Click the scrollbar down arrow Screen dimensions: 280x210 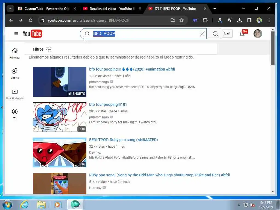tap(273, 192)
